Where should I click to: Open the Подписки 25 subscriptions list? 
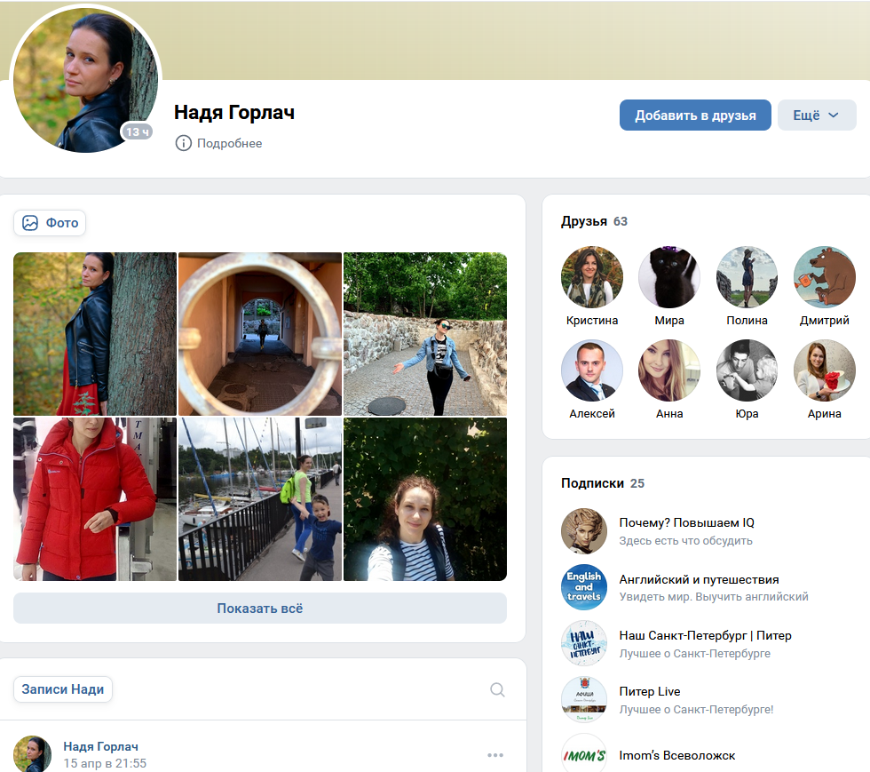[603, 483]
